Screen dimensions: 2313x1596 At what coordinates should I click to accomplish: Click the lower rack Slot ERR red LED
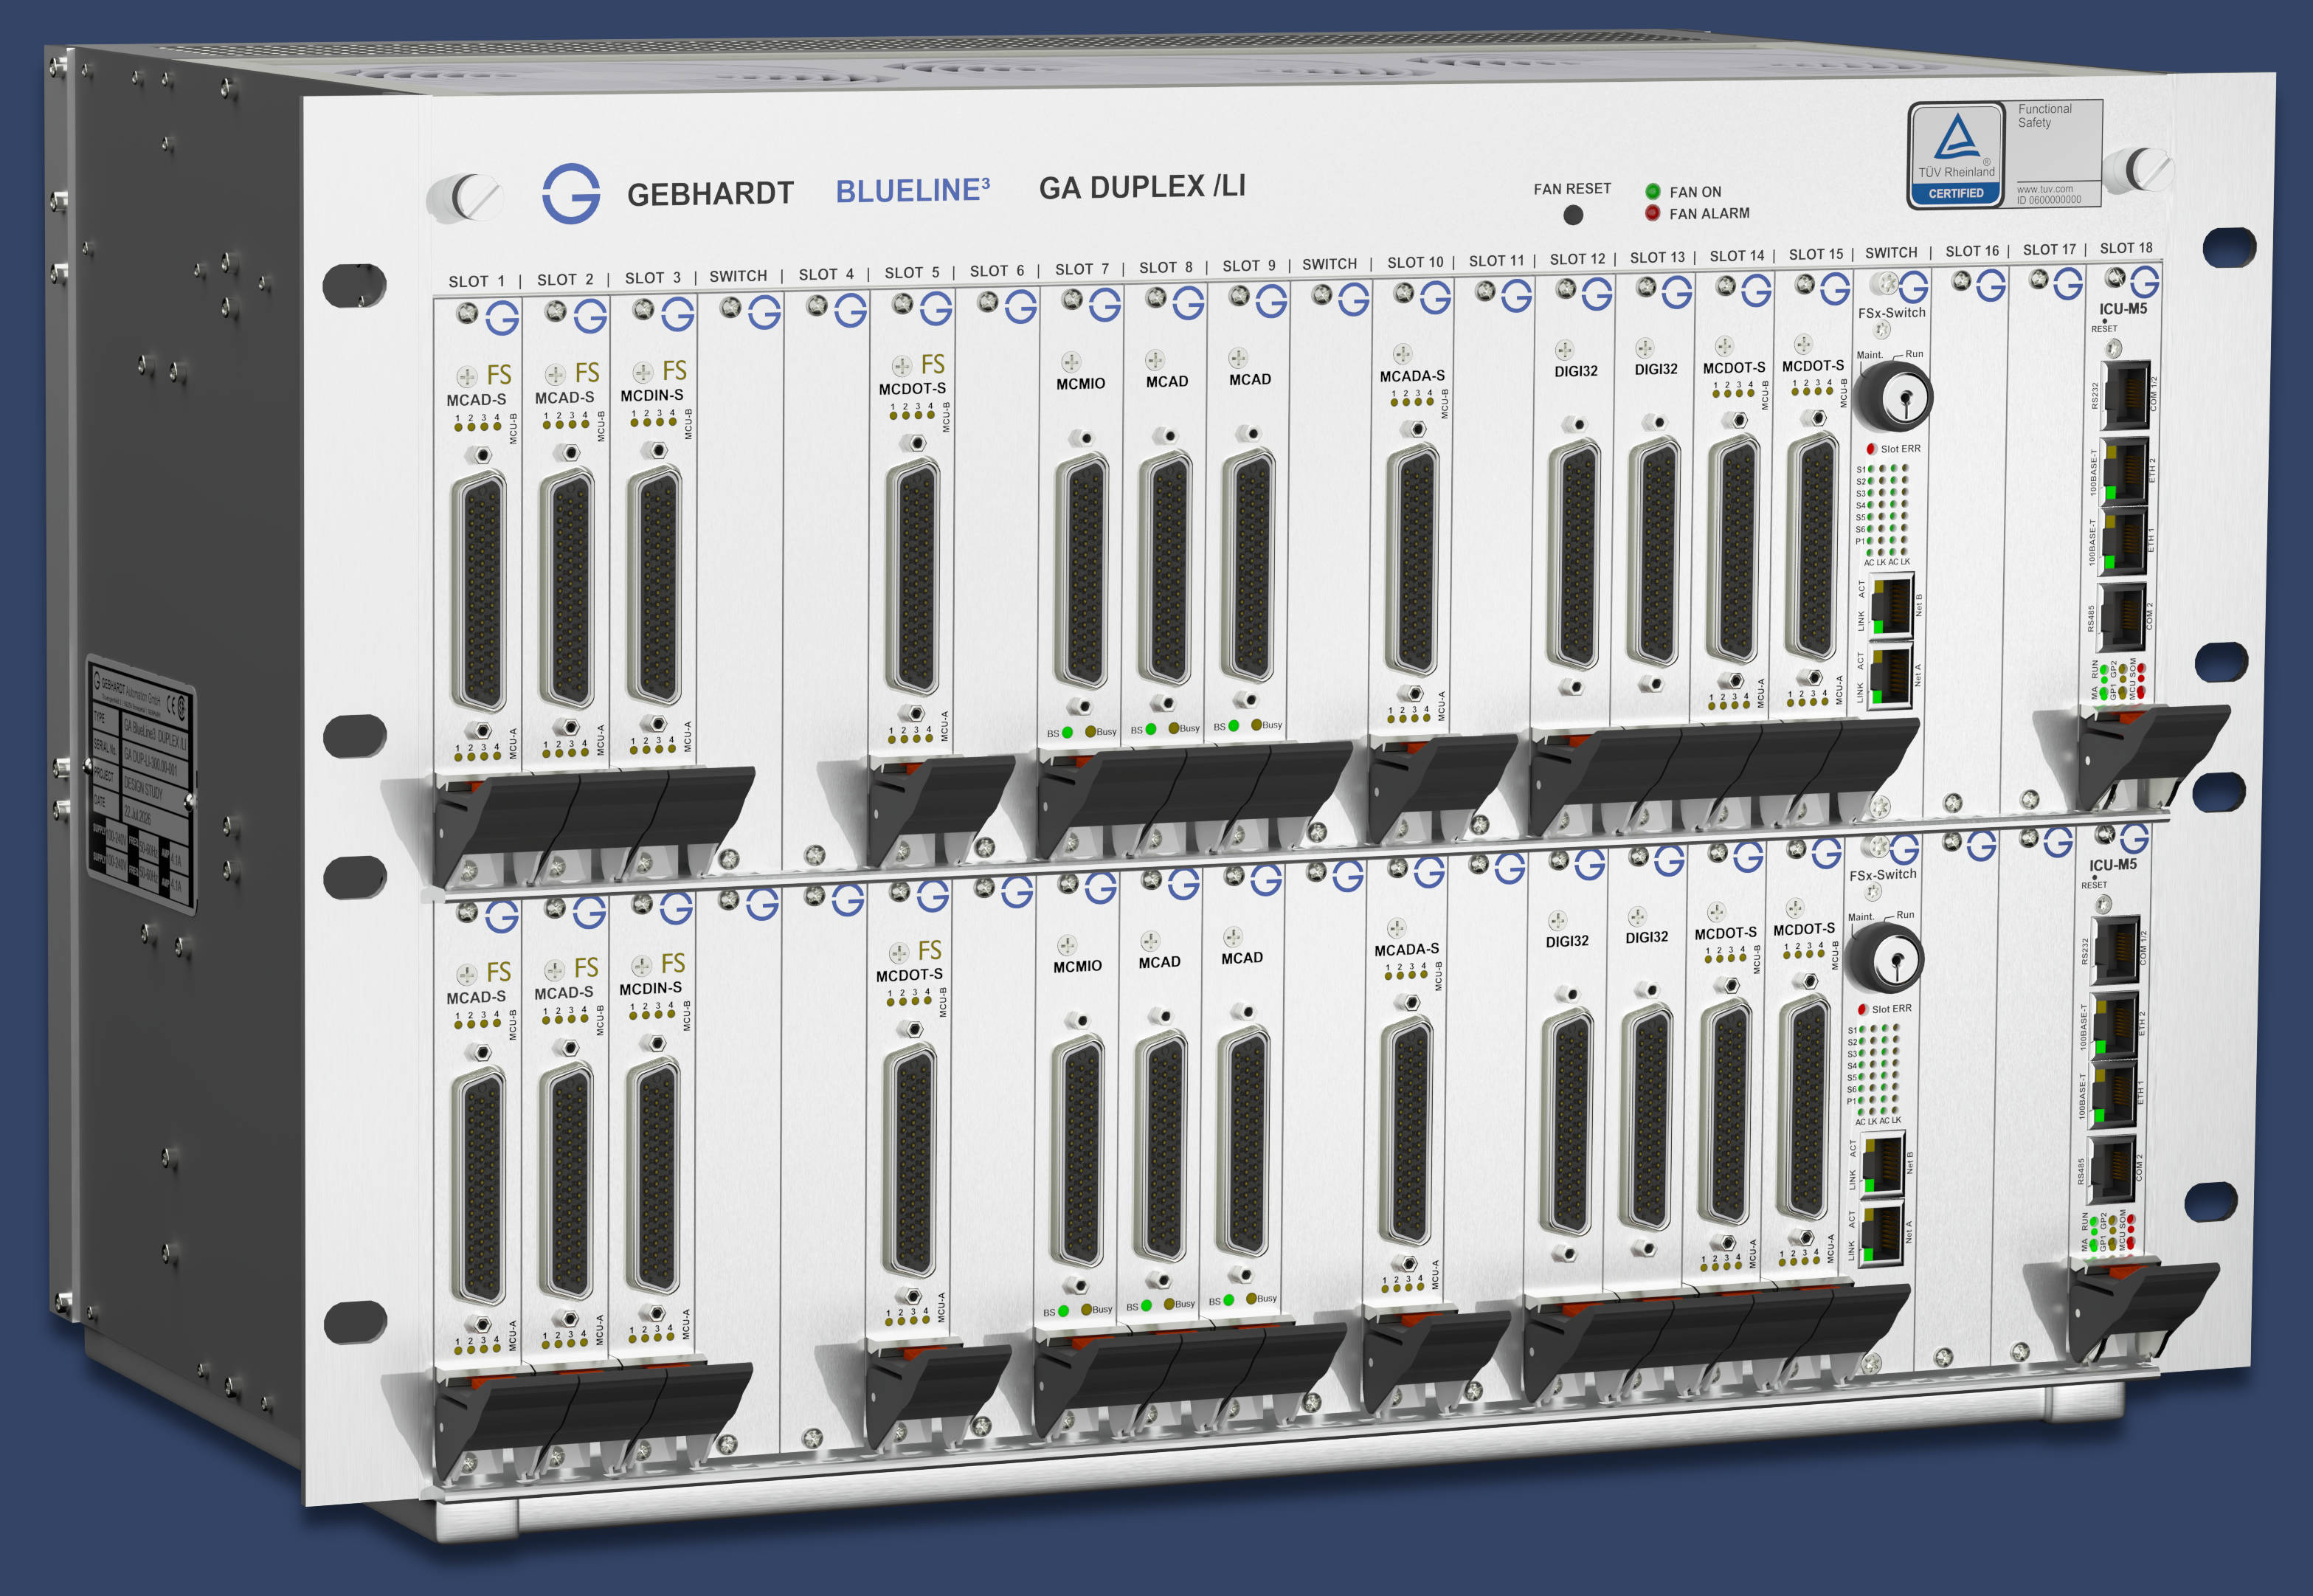pos(1862,1009)
